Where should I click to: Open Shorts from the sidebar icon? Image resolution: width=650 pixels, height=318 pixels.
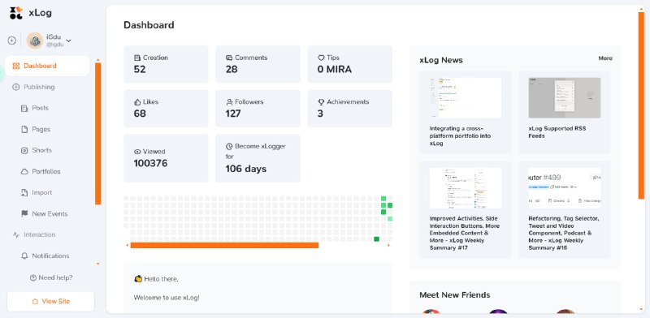click(x=24, y=150)
